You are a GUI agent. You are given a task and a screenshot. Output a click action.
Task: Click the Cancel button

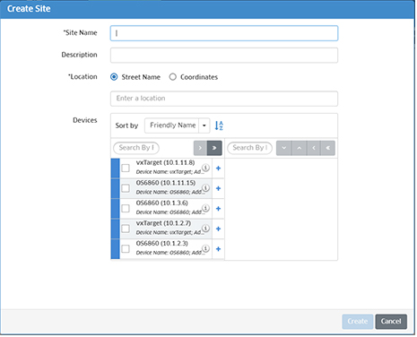[392, 322]
